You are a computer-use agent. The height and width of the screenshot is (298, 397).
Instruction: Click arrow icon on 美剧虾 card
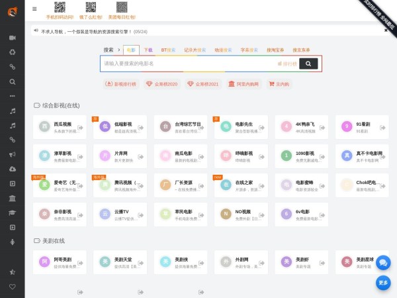pos(322,263)
